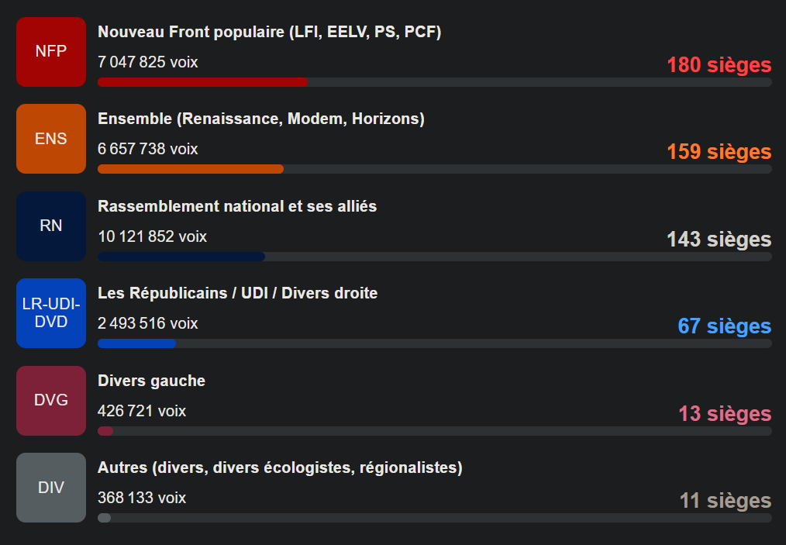Viewport: 786px width, 545px height.
Task: Click Rassemblement national et ses alliés heading
Action: tap(237, 206)
